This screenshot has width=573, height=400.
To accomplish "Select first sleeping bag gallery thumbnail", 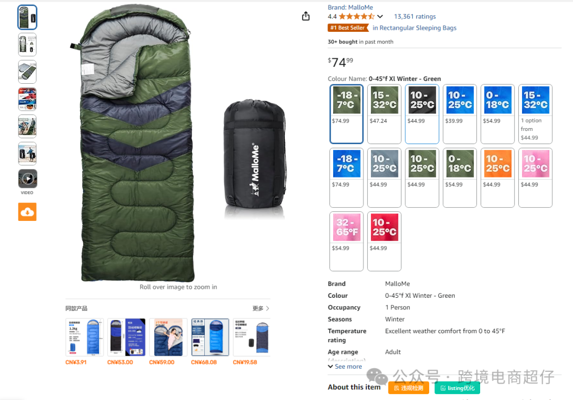I will pos(28,17).
